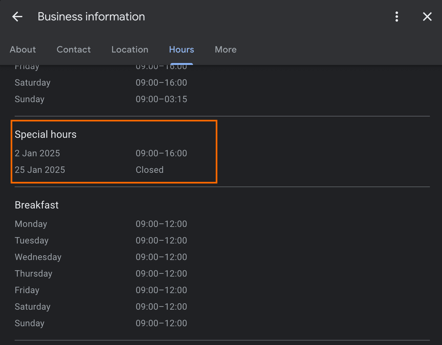Click the Closed status for 25 Jan
This screenshot has width=442, height=345.
149,170
